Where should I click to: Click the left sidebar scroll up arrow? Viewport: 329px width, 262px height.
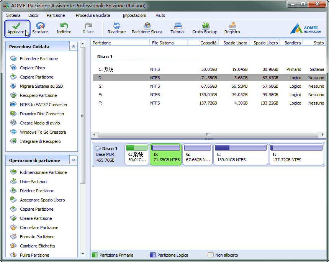coord(83,44)
